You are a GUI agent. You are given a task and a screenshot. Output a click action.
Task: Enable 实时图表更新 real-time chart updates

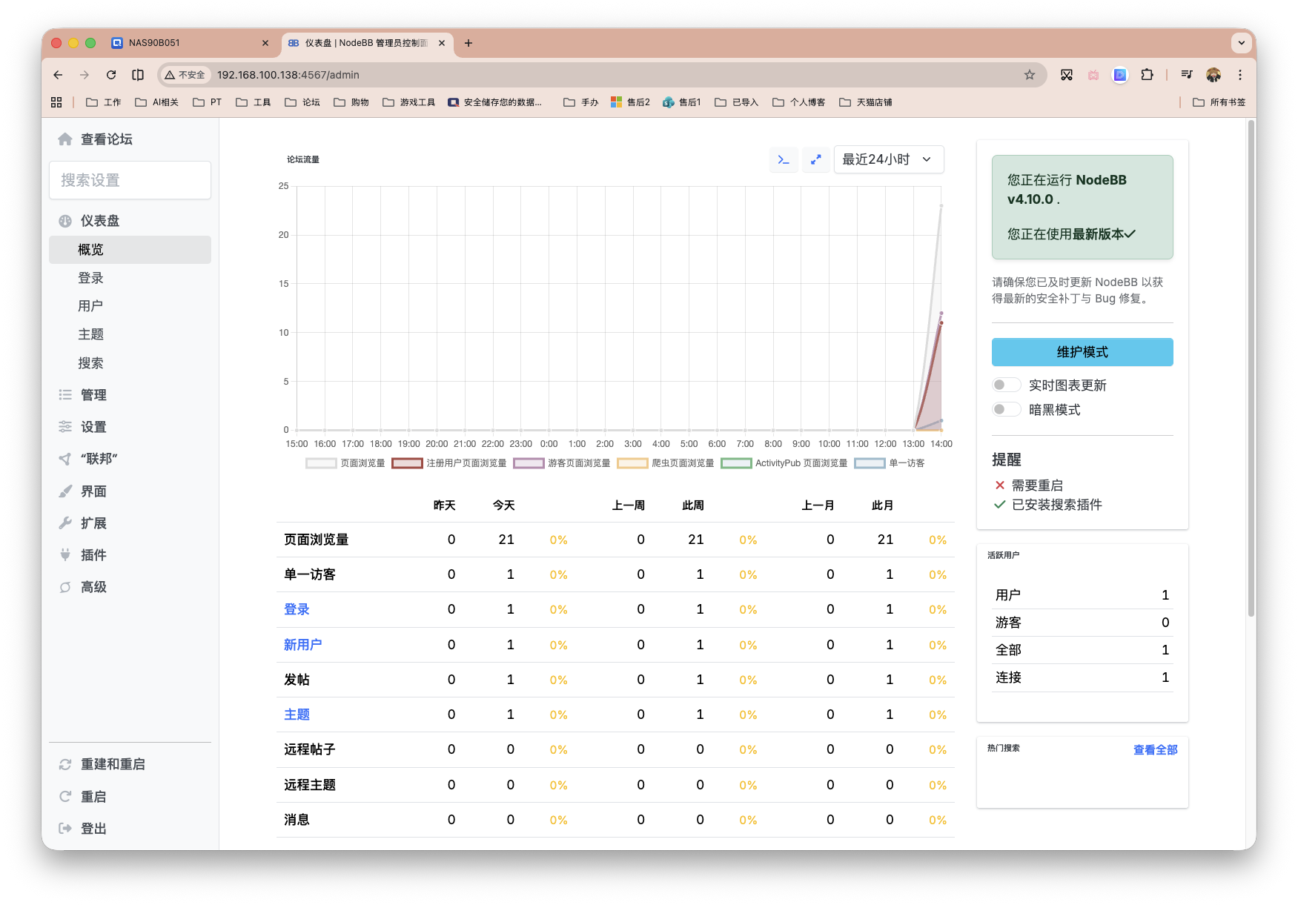click(1006, 384)
